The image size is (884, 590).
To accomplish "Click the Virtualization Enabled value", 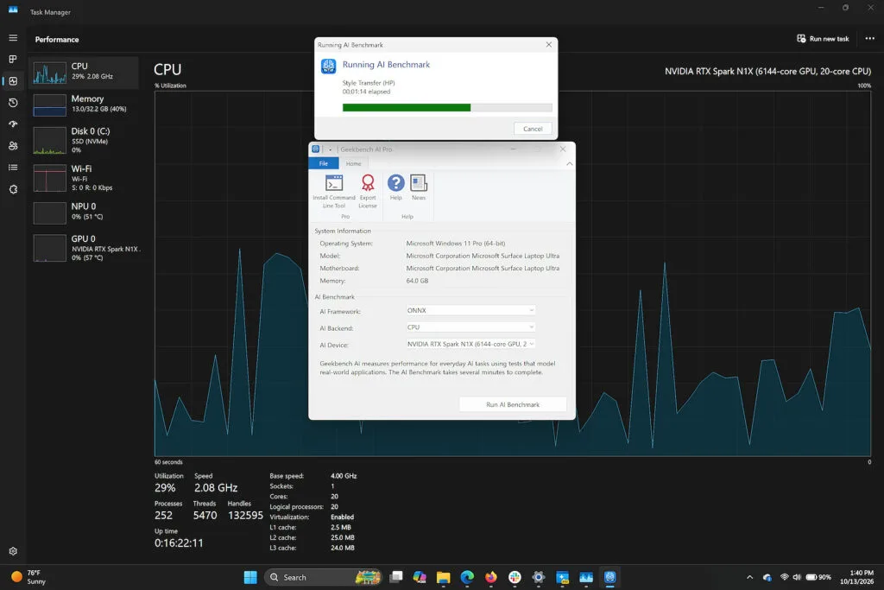I will point(342,517).
